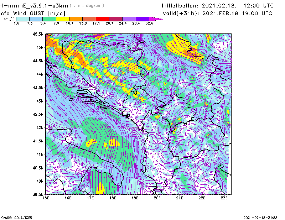Click the 40.5N latitude label
The width and height of the screenshot is (285, 220).
[38, 168]
